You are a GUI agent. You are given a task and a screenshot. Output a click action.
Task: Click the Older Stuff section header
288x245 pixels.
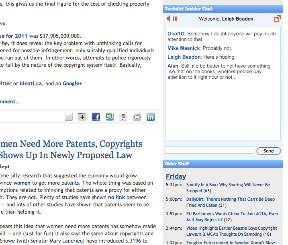(223, 164)
